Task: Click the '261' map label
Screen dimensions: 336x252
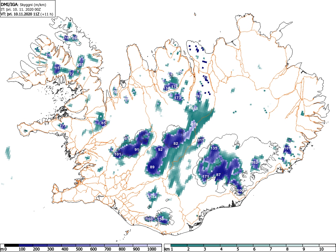Action: point(126,138)
